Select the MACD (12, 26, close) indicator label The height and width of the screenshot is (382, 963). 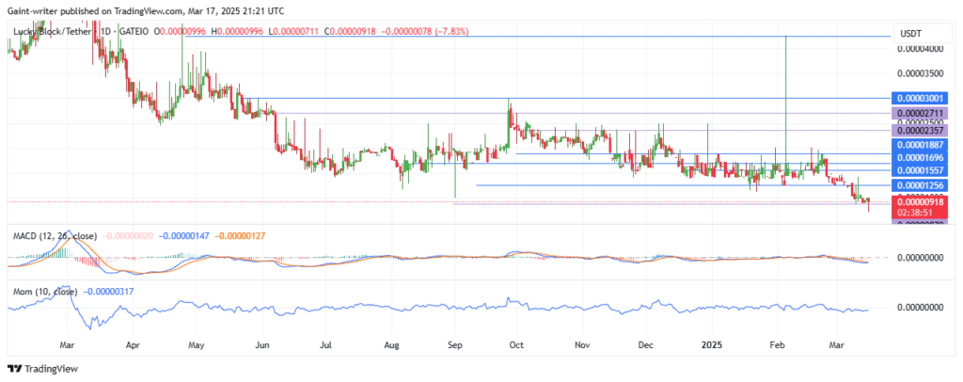[x=54, y=236]
